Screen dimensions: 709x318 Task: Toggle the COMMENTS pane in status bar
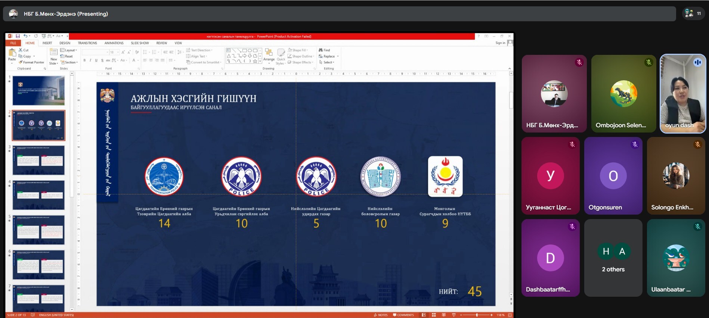point(403,315)
